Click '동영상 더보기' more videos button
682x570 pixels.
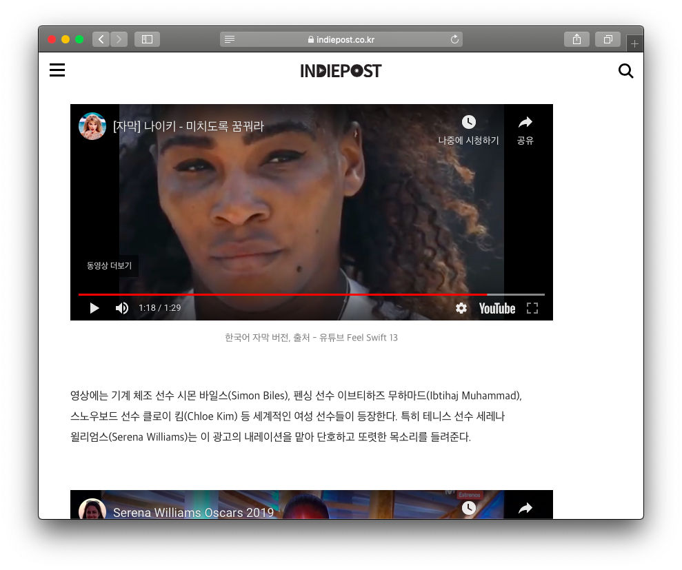point(109,265)
